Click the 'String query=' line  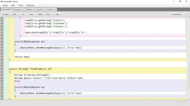[x=48, y=78]
